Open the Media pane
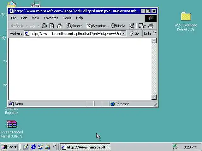 [x=118, y=26]
